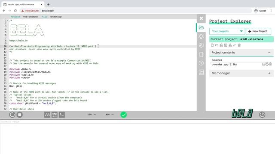Click the green checkmark status indicator

click(124, 115)
